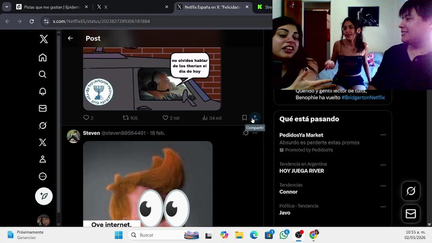
Task: Open WhatsApp from taskbar
Action: (284, 235)
